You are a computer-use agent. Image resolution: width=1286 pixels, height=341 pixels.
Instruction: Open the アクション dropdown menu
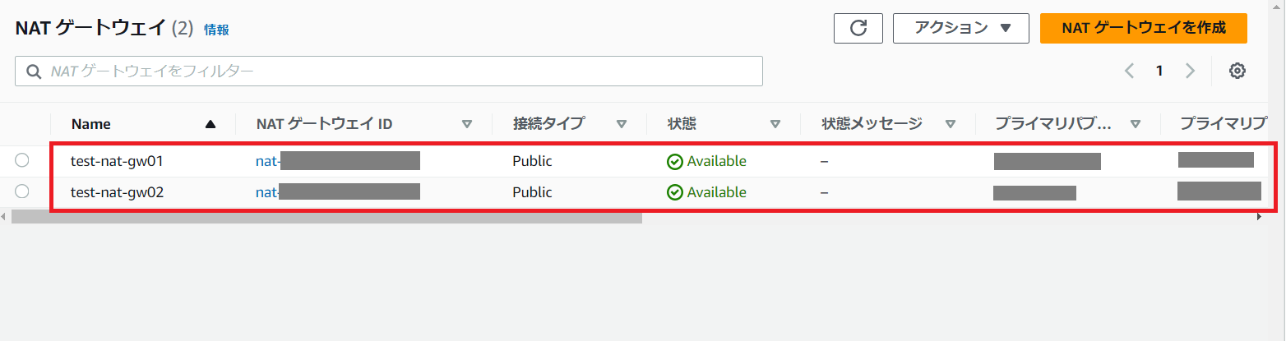[x=960, y=28]
